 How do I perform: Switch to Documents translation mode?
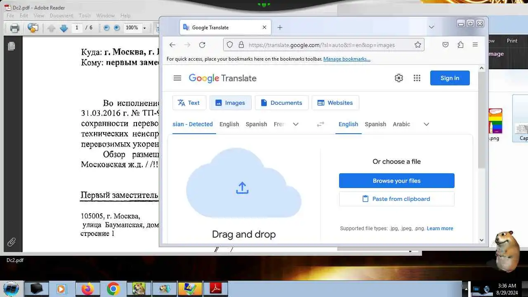point(282,103)
